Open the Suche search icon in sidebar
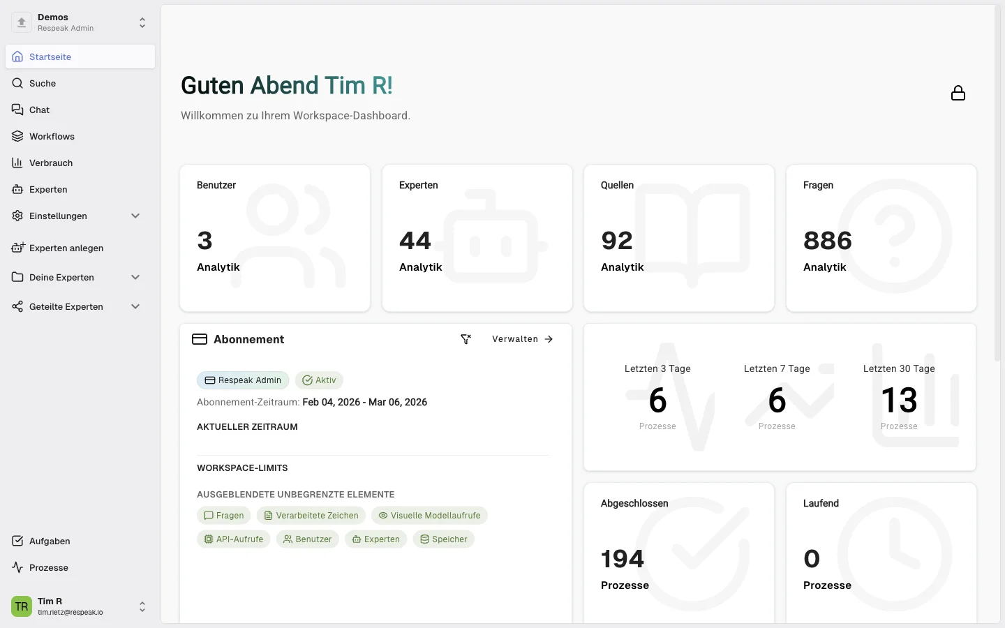Screen dimensions: 1005x628 coord(17,83)
